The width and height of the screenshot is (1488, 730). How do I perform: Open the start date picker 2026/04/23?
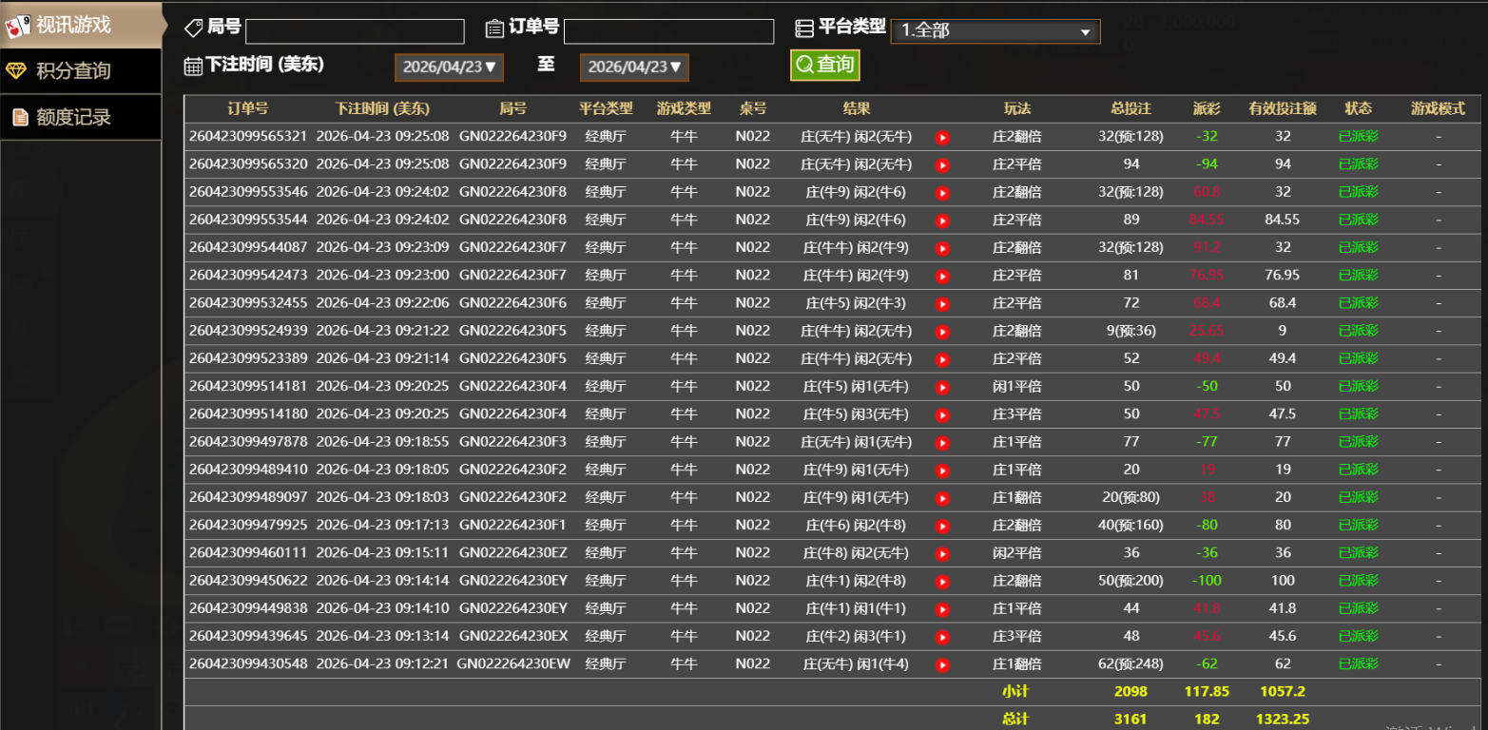(449, 67)
